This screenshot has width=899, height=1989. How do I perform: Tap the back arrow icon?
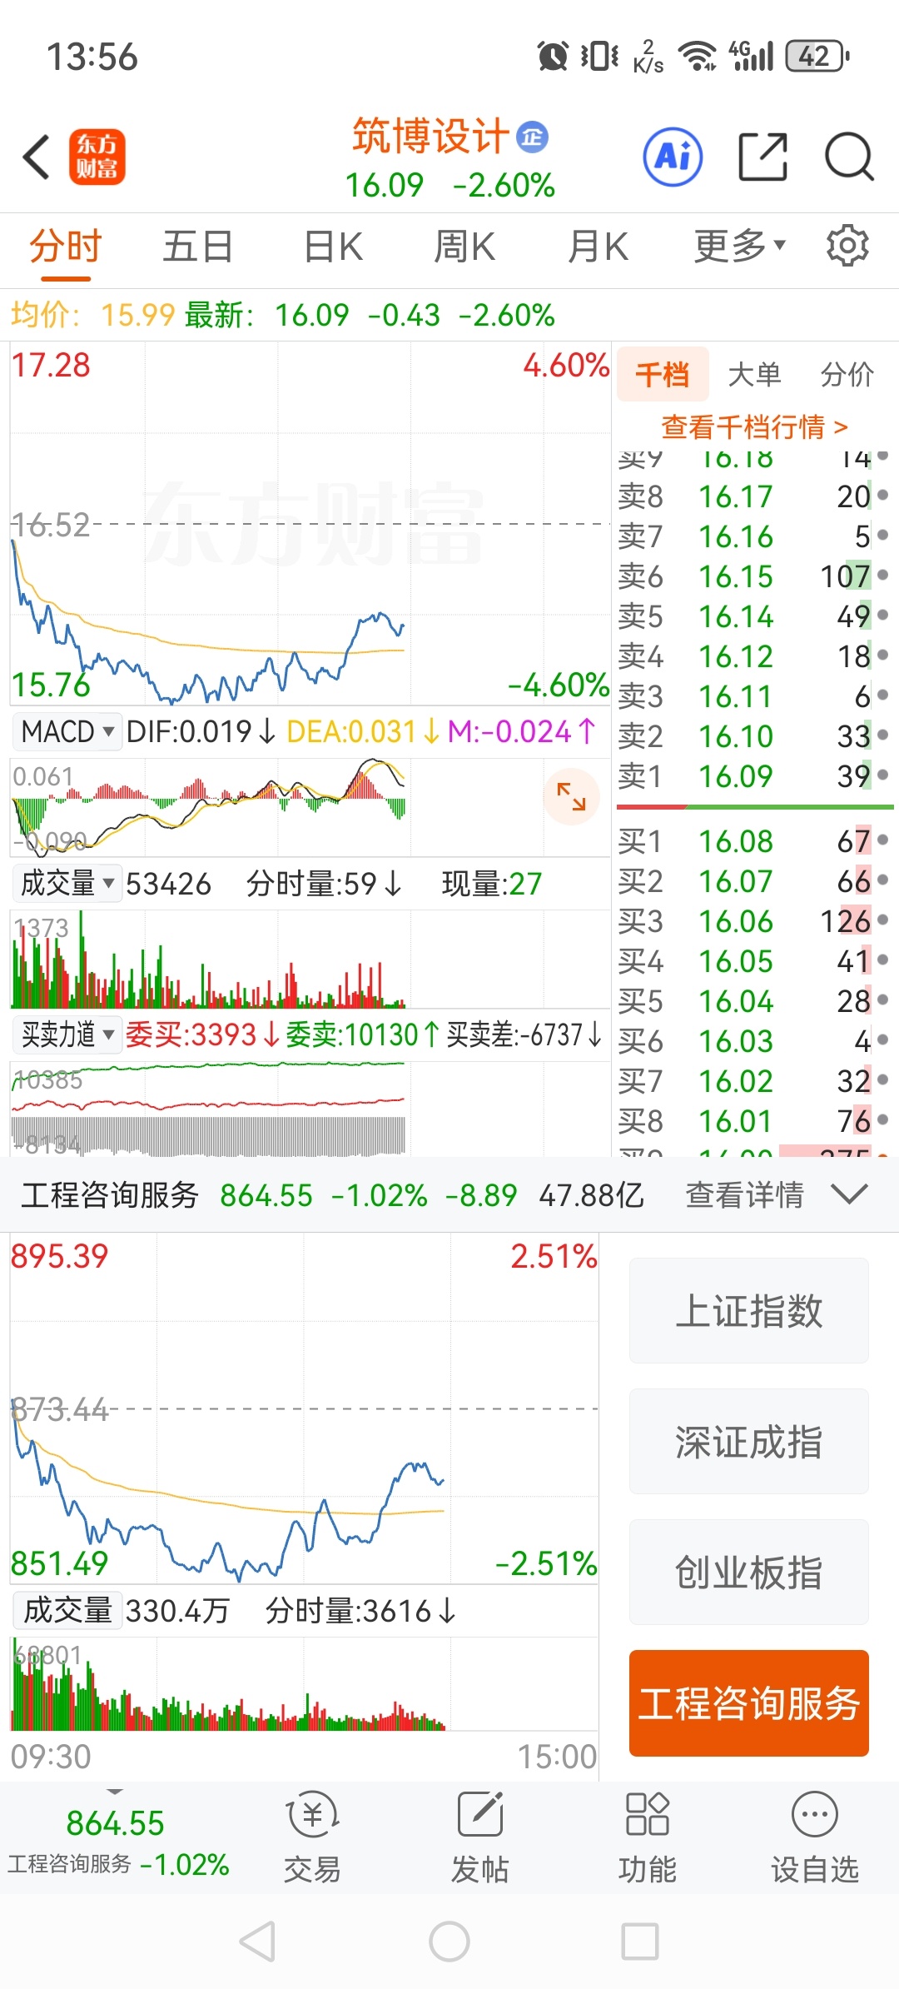[37, 157]
